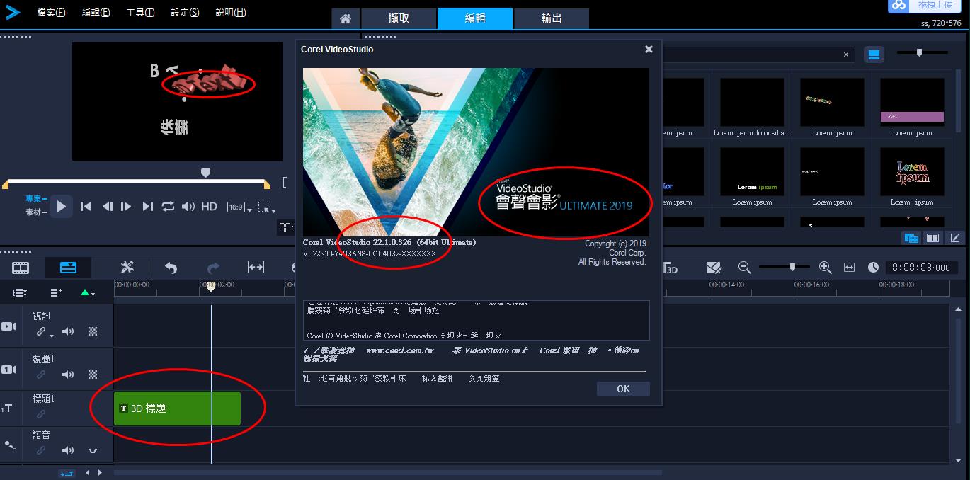
Task: Open the green chapter/cue point dropdown
Action: pos(88,292)
